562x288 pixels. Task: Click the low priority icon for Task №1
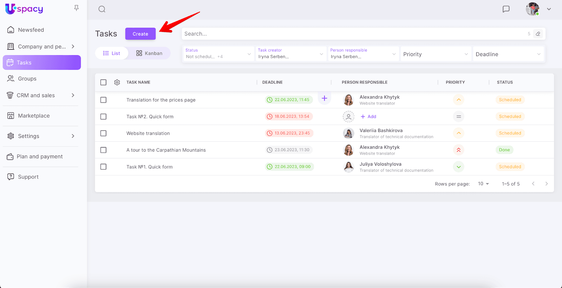458,167
